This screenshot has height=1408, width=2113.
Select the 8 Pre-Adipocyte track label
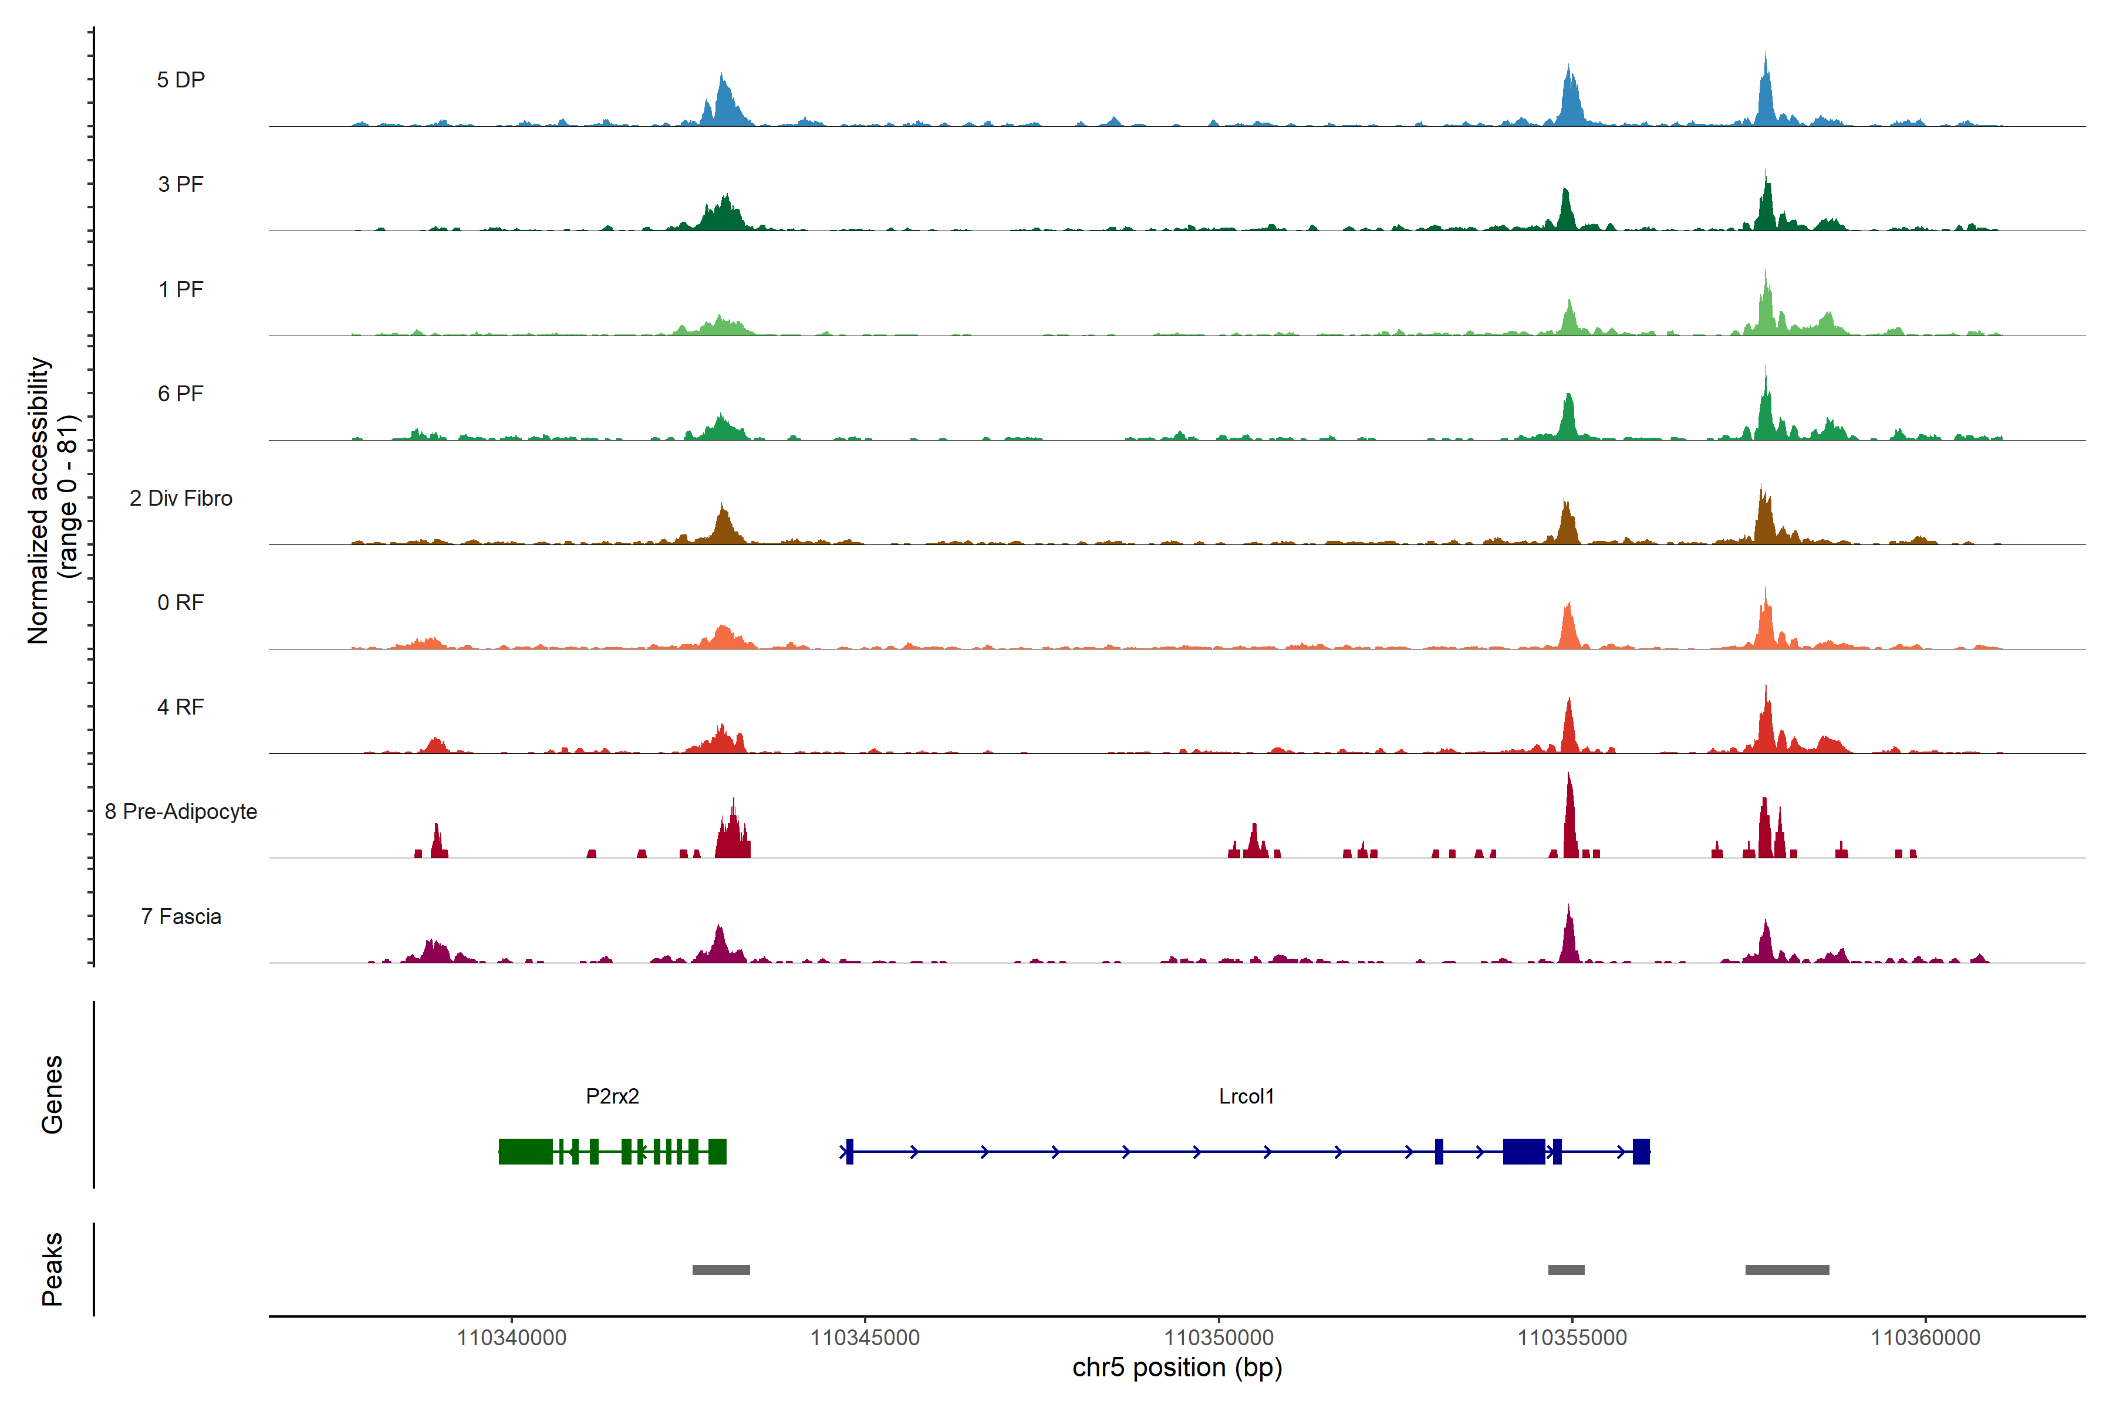pos(181,812)
